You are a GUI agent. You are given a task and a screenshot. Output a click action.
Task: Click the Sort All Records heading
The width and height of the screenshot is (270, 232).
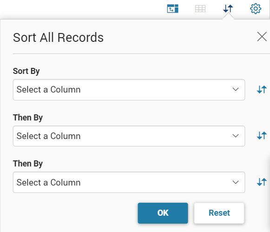(58, 38)
